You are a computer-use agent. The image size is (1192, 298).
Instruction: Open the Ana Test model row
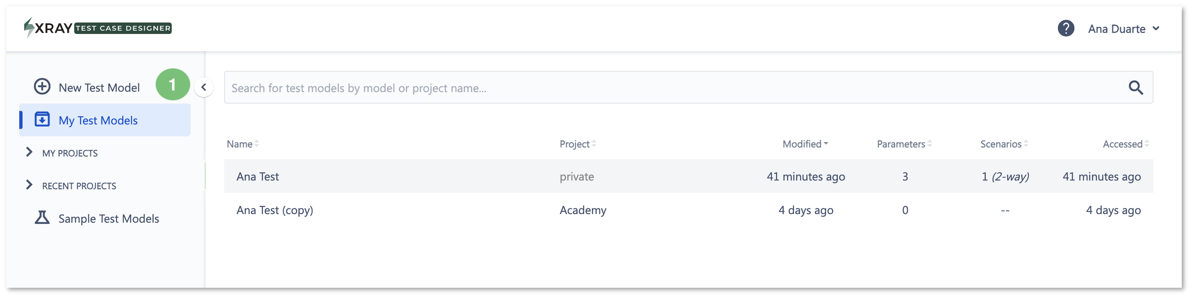[x=689, y=176]
